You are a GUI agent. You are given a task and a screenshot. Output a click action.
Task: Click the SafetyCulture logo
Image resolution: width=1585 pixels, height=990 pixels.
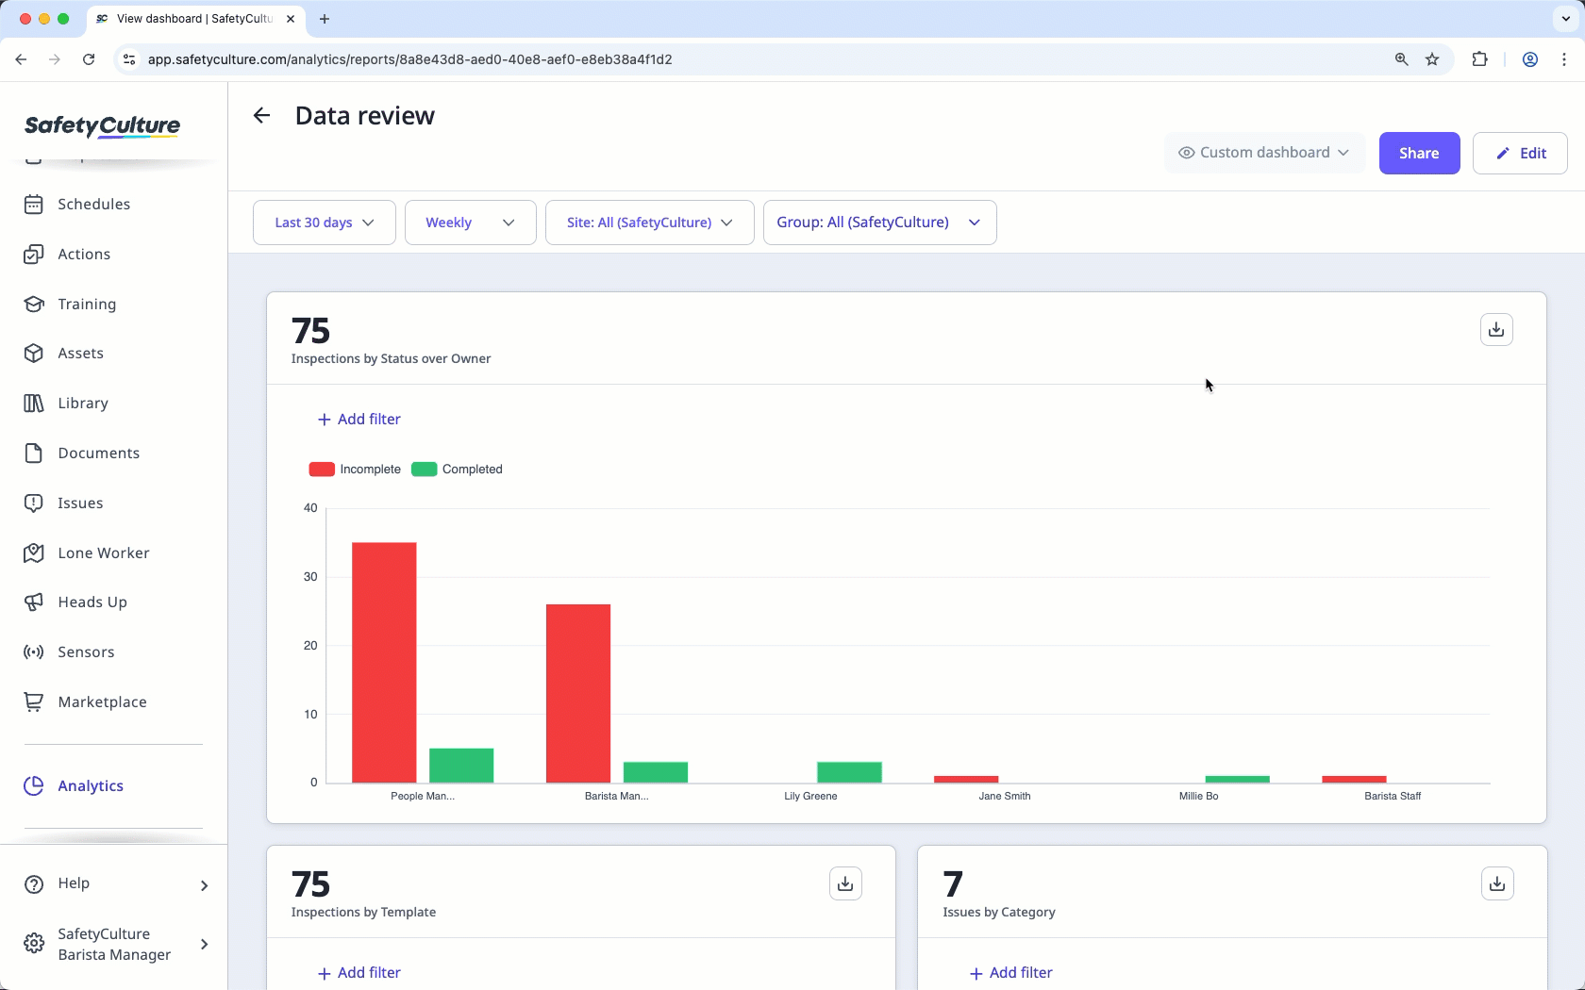point(103,126)
